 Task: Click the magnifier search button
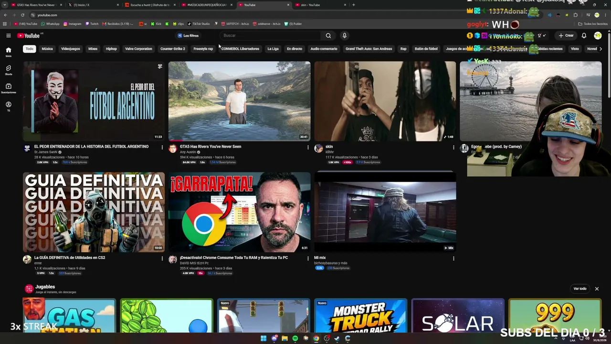328,35
